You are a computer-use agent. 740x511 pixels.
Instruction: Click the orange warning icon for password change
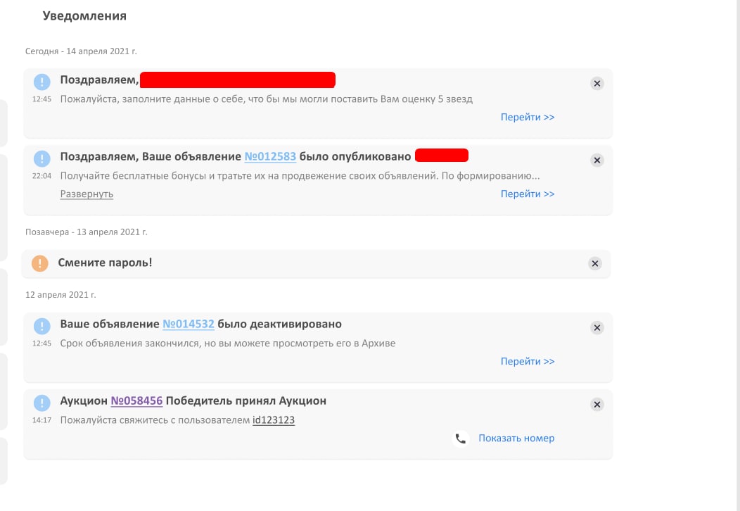click(x=40, y=263)
